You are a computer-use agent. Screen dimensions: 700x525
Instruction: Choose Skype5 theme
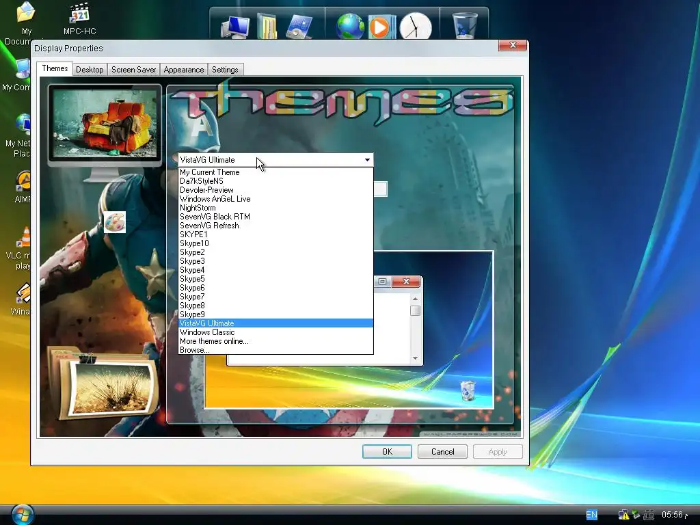(x=275, y=279)
